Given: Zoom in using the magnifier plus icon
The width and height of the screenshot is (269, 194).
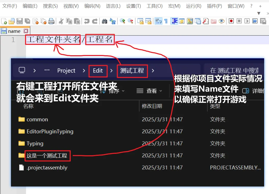Looking at the screenshot, I should tap(122, 21).
